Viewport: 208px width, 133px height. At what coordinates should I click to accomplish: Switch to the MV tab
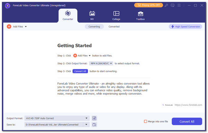(x=92, y=16)
